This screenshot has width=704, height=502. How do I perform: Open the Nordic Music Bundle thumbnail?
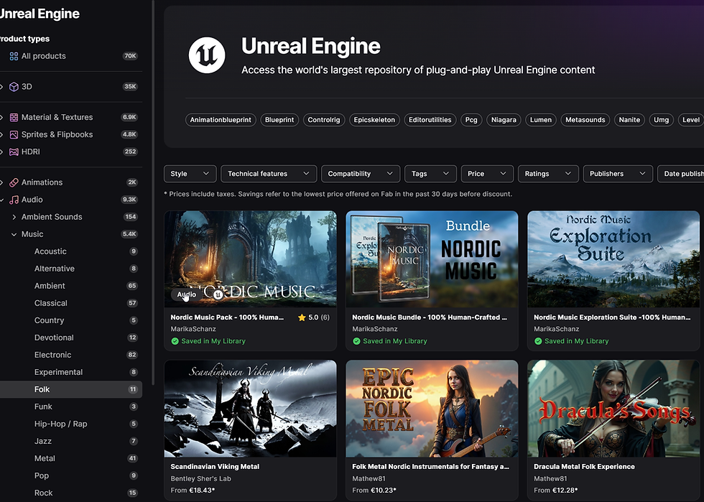432,259
